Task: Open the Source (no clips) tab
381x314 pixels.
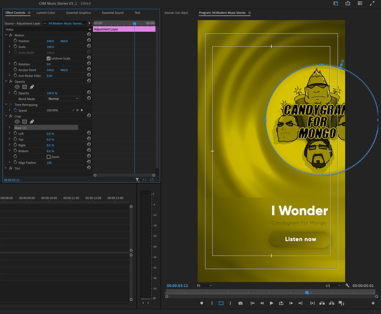Action: [176, 13]
